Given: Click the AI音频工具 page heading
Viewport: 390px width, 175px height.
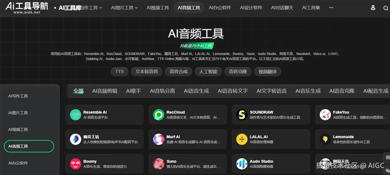Looking at the screenshot, I should click(196, 34).
